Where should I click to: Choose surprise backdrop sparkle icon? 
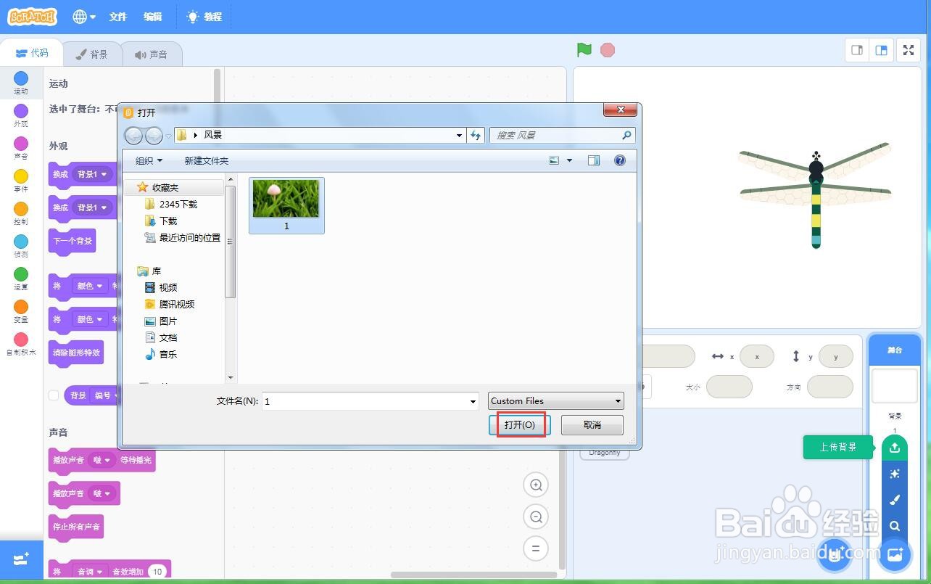(x=895, y=474)
